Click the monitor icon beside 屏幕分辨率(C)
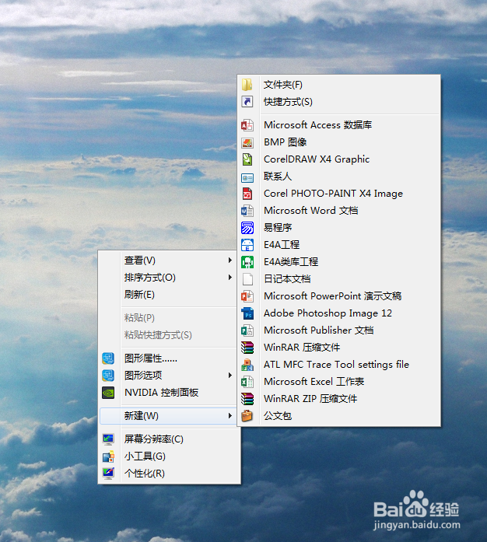The width and height of the screenshot is (487, 542). click(108, 439)
